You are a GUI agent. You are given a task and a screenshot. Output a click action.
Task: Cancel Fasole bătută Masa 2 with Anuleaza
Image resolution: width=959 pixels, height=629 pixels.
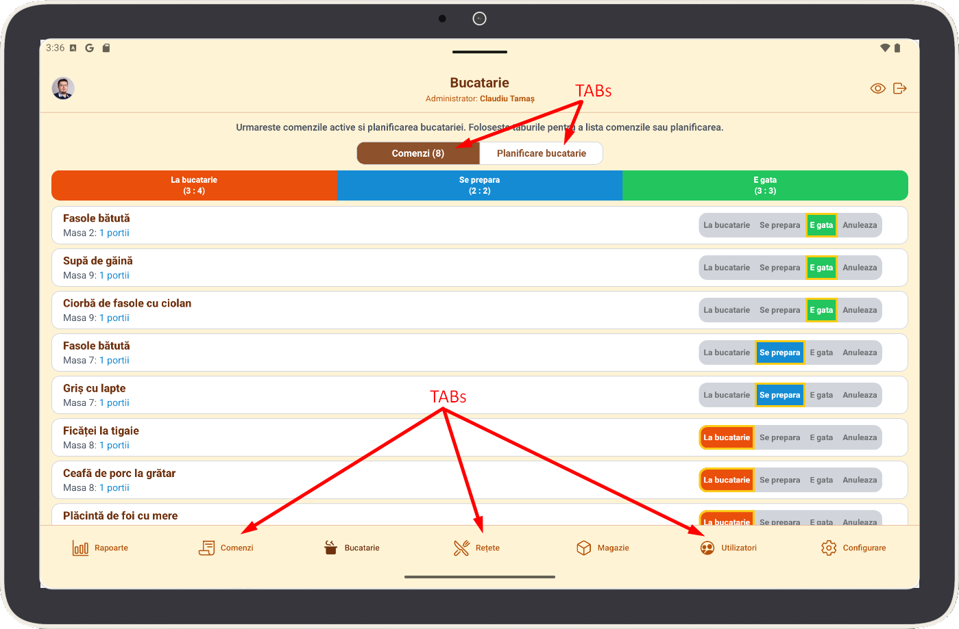click(860, 225)
